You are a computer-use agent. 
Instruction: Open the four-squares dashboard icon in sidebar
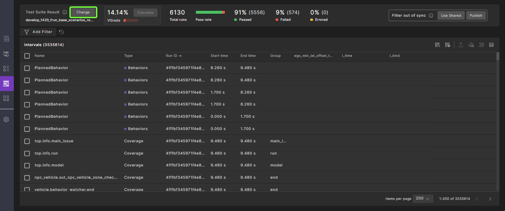[6, 98]
